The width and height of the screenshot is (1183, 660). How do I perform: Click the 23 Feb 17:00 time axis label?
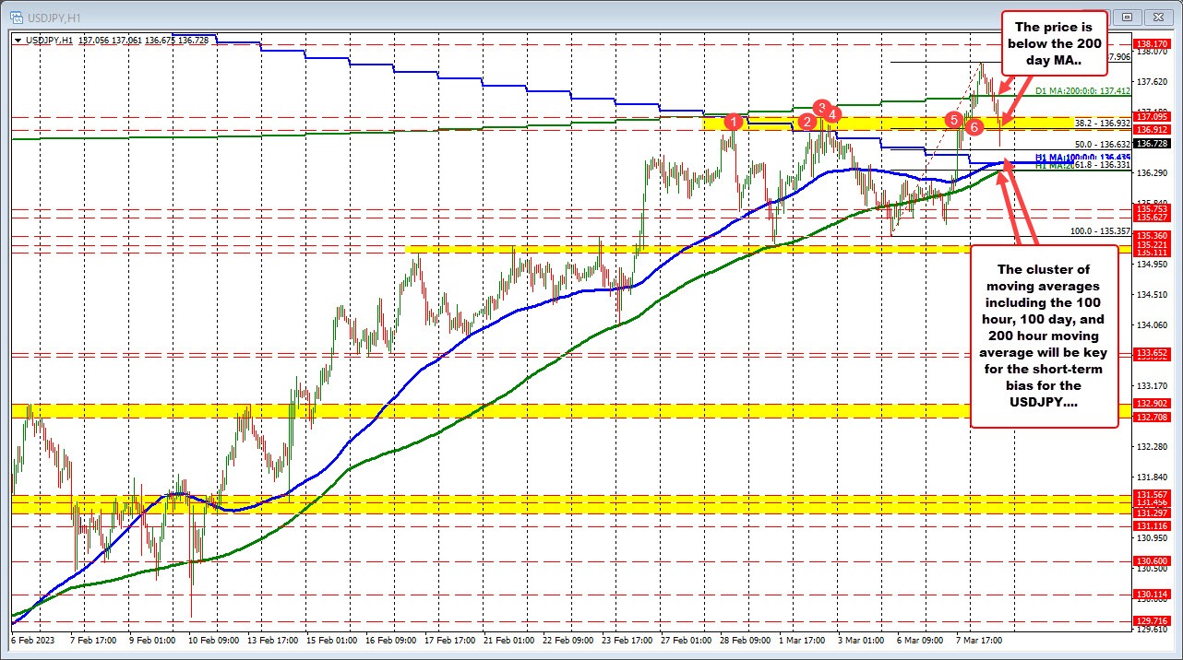pos(627,639)
